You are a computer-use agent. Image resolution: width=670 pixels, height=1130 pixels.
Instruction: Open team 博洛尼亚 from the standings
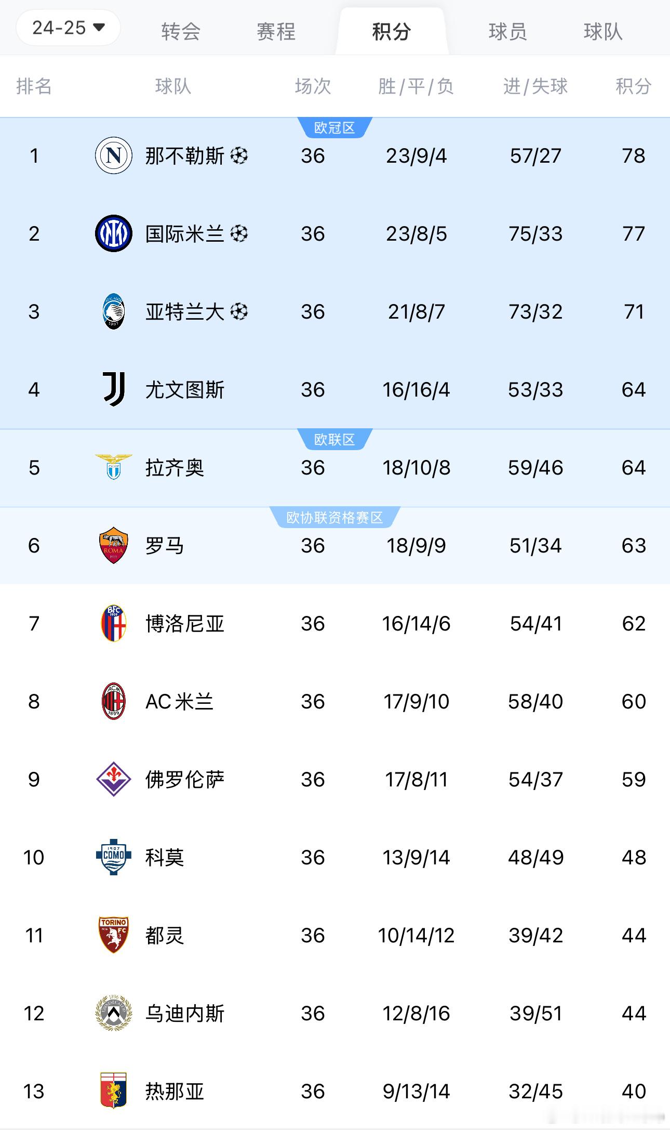point(335,623)
